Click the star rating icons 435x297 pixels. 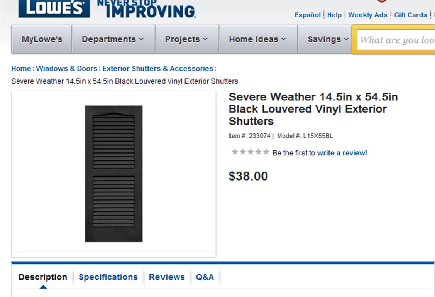pos(250,152)
